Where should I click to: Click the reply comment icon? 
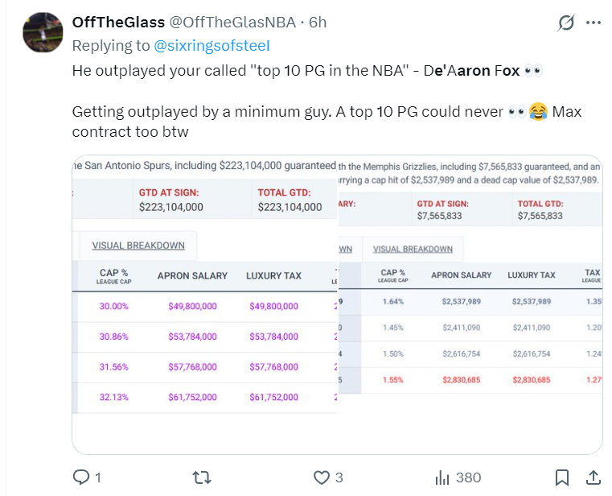(81, 477)
